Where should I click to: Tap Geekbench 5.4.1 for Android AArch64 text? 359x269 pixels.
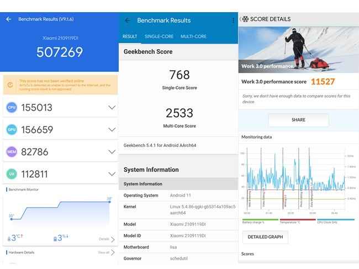click(160, 145)
